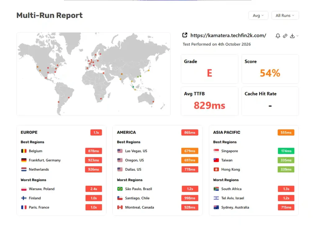This screenshot has height=227, width=318.
Task: Click the Frankfurt, Germany 923ms value
Action: click(93, 160)
